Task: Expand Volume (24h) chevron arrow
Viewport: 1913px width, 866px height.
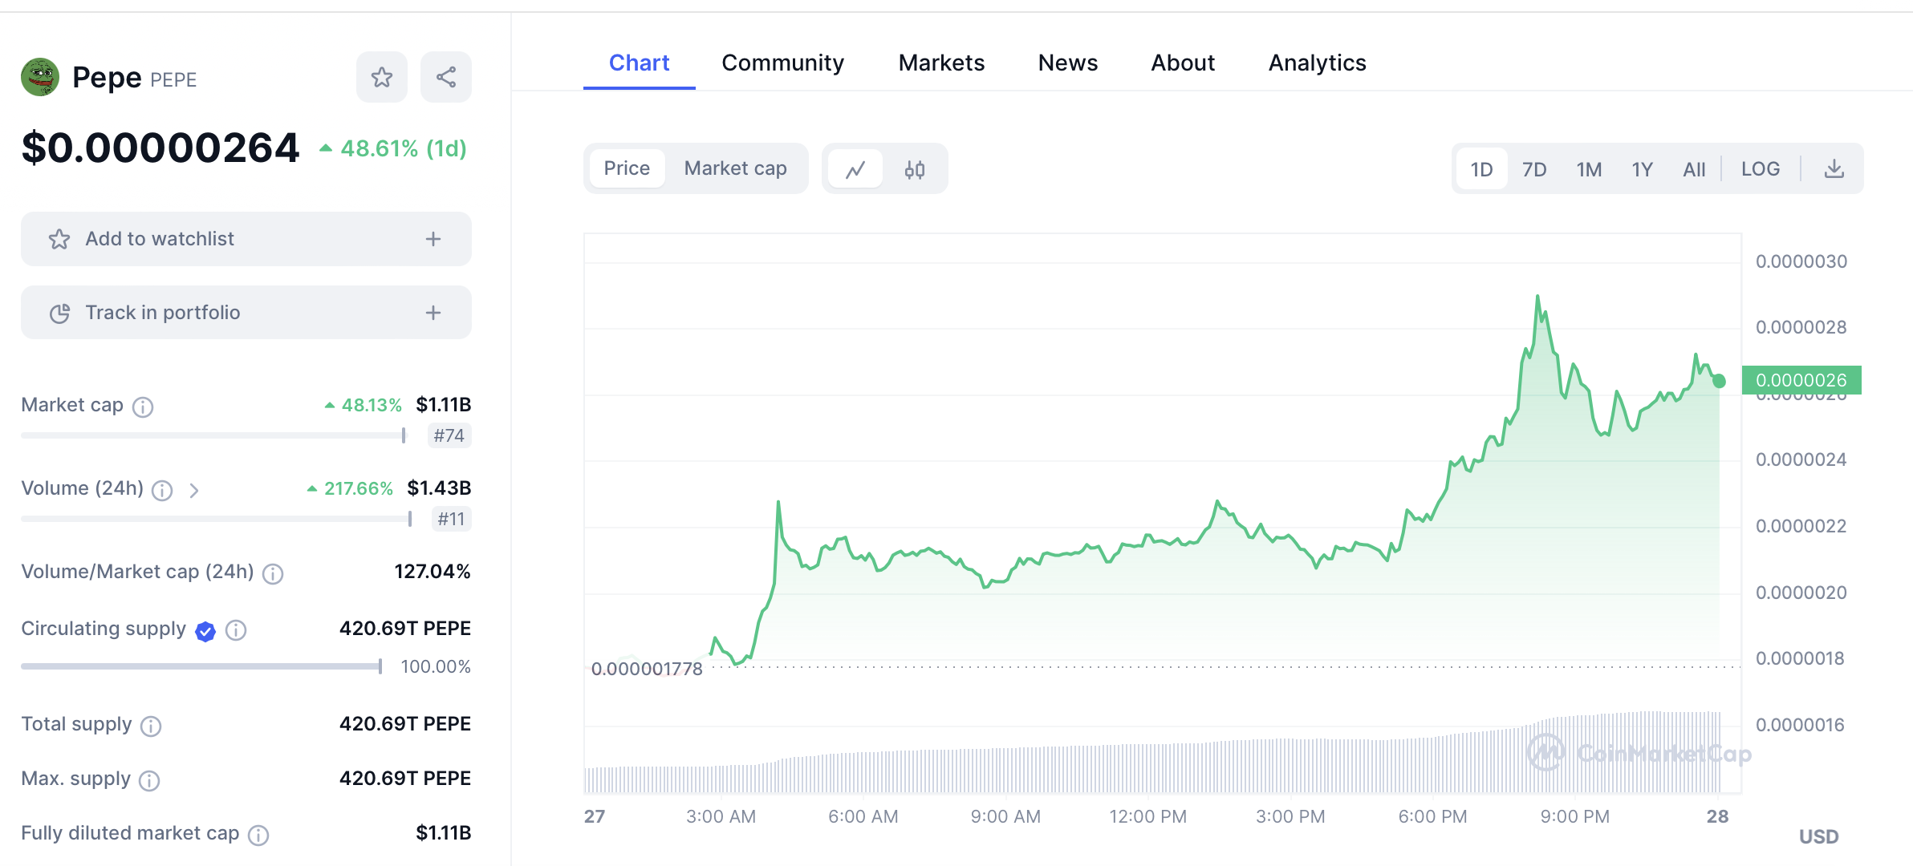Action: click(x=194, y=490)
